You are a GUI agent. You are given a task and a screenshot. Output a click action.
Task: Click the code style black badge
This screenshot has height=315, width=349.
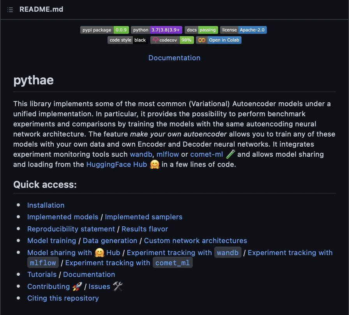(127, 40)
